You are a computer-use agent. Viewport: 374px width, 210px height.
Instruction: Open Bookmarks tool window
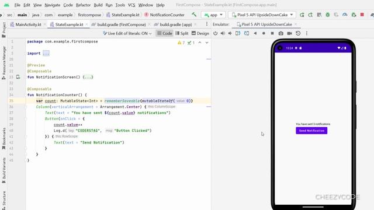point(4,138)
